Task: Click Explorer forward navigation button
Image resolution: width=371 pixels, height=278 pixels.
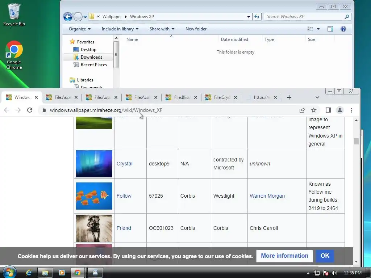Action: (x=78, y=17)
